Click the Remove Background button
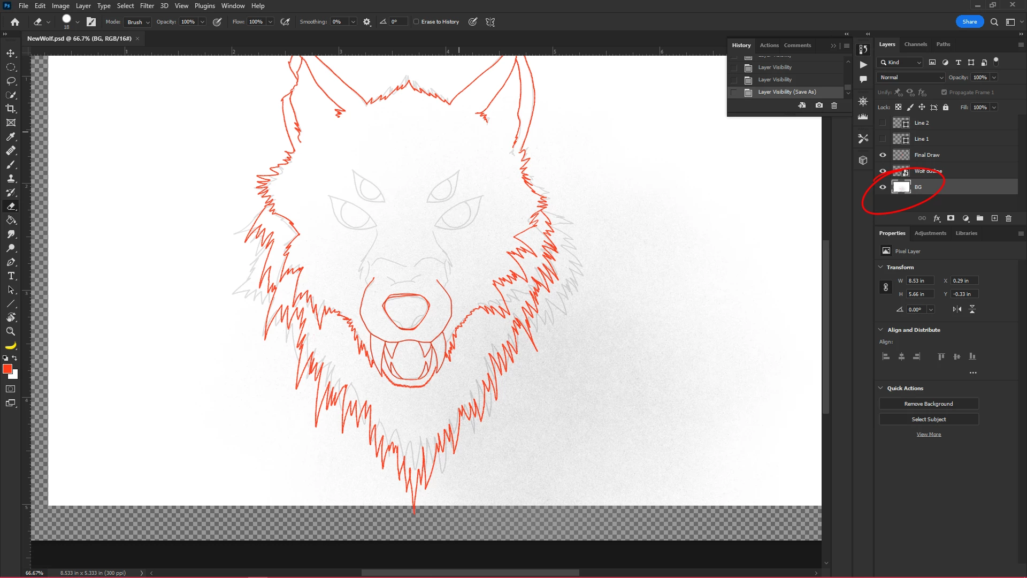The height and width of the screenshot is (578, 1027). 928,404
